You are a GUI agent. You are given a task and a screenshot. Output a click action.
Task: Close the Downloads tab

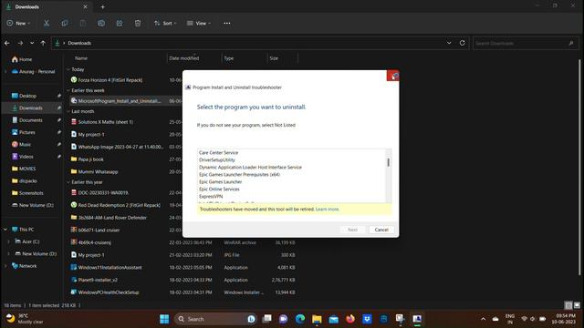click(x=85, y=6)
